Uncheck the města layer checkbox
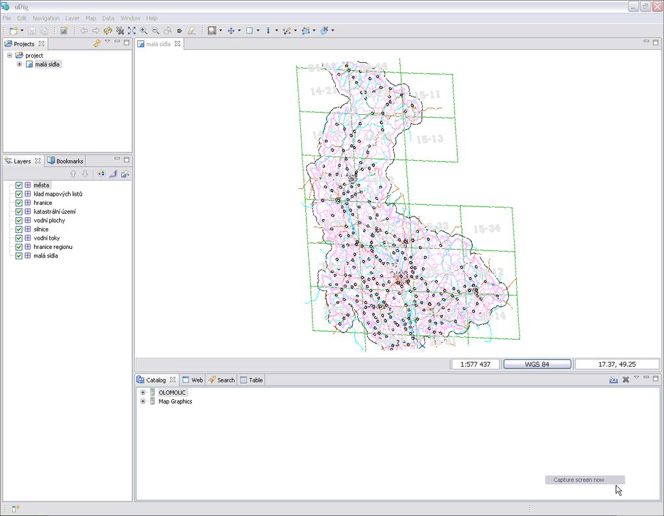This screenshot has height=516, width=664. pos(19,185)
